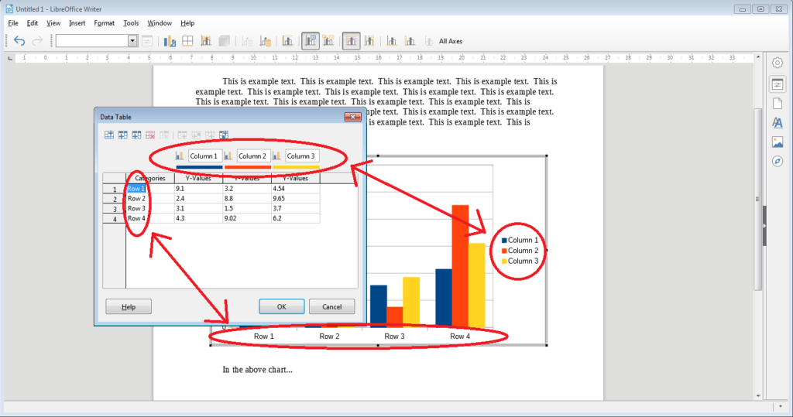793x417 pixels.
Task: Select the 'Row 1' category cell
Action: [x=150, y=189]
